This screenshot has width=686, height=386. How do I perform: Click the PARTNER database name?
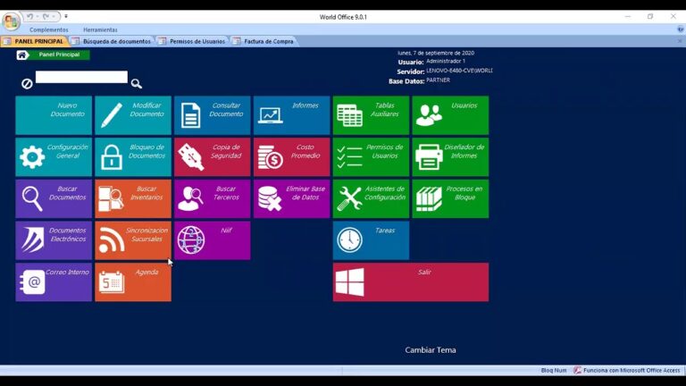point(438,80)
